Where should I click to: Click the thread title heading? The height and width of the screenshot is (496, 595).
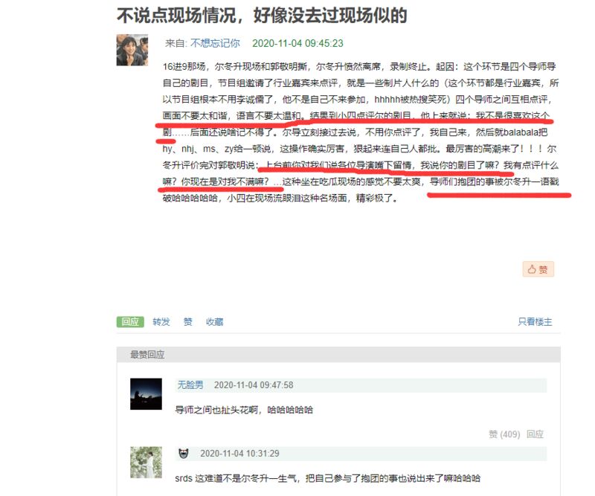click(262, 16)
